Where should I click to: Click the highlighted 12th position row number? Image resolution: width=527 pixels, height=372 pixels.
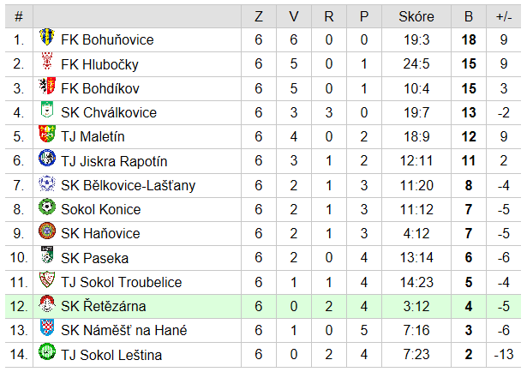click(19, 307)
